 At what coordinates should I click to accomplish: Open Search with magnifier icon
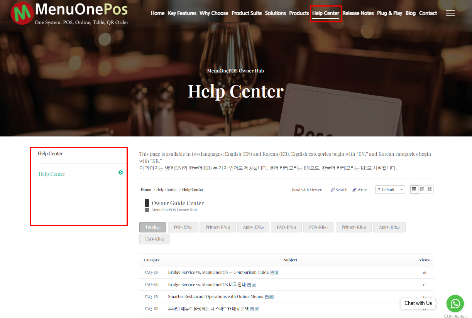tap(339, 190)
